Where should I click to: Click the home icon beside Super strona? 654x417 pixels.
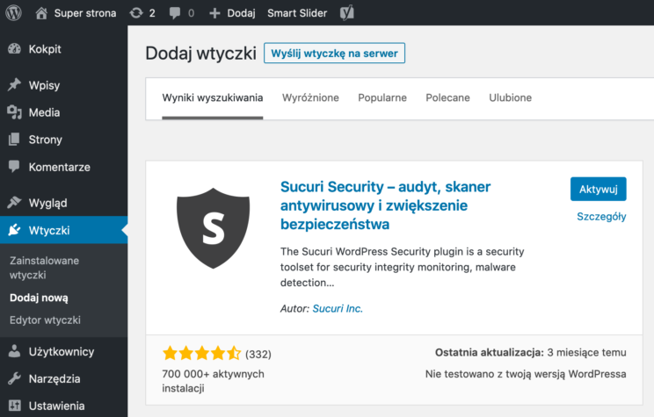[40, 13]
